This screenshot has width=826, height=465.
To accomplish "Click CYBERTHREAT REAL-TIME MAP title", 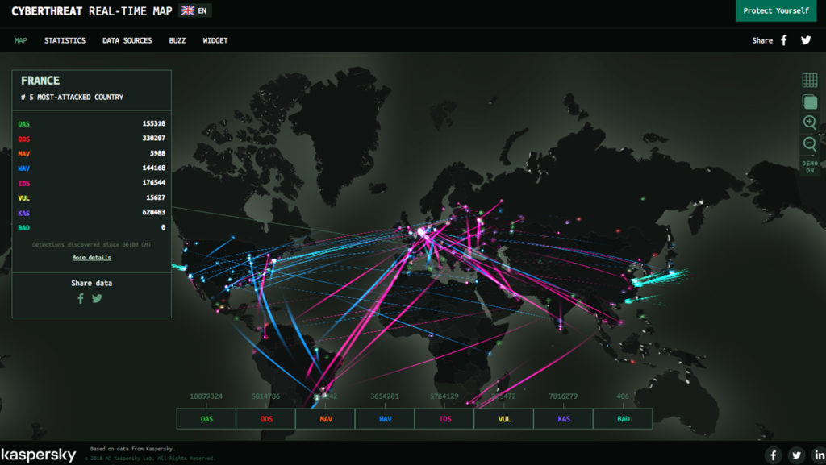I will coord(92,11).
